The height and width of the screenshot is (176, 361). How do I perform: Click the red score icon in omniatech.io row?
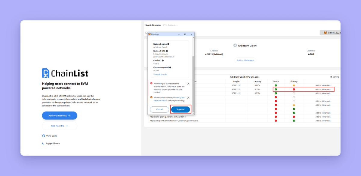276,121
